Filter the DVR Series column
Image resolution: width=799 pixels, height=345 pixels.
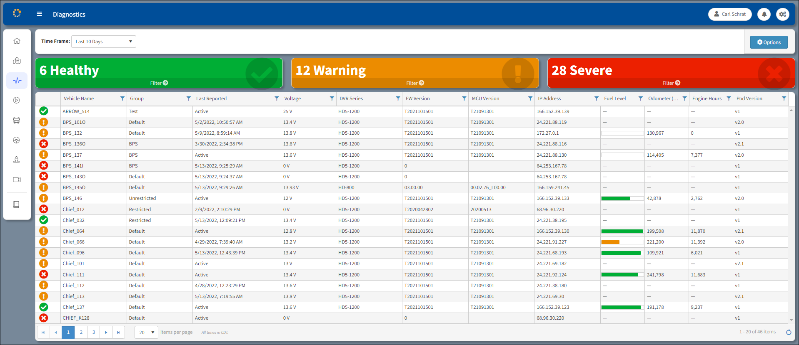[x=398, y=99]
